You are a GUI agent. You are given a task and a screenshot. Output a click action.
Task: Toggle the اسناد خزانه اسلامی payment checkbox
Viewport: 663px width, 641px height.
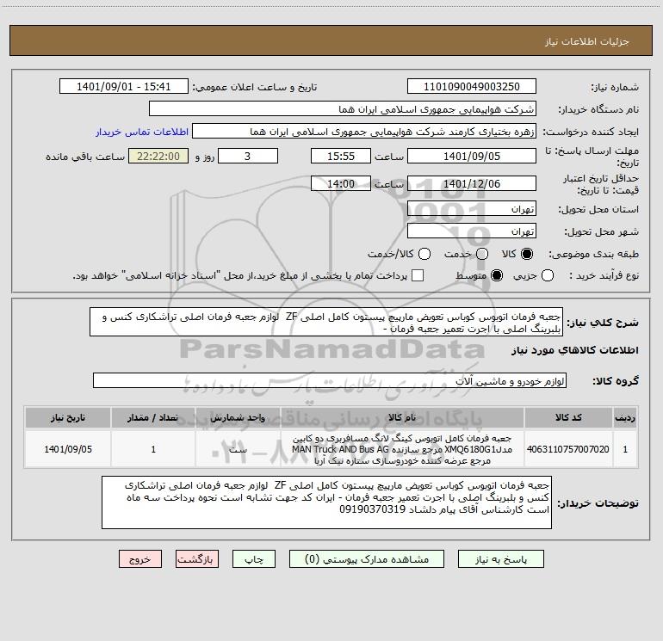418,275
